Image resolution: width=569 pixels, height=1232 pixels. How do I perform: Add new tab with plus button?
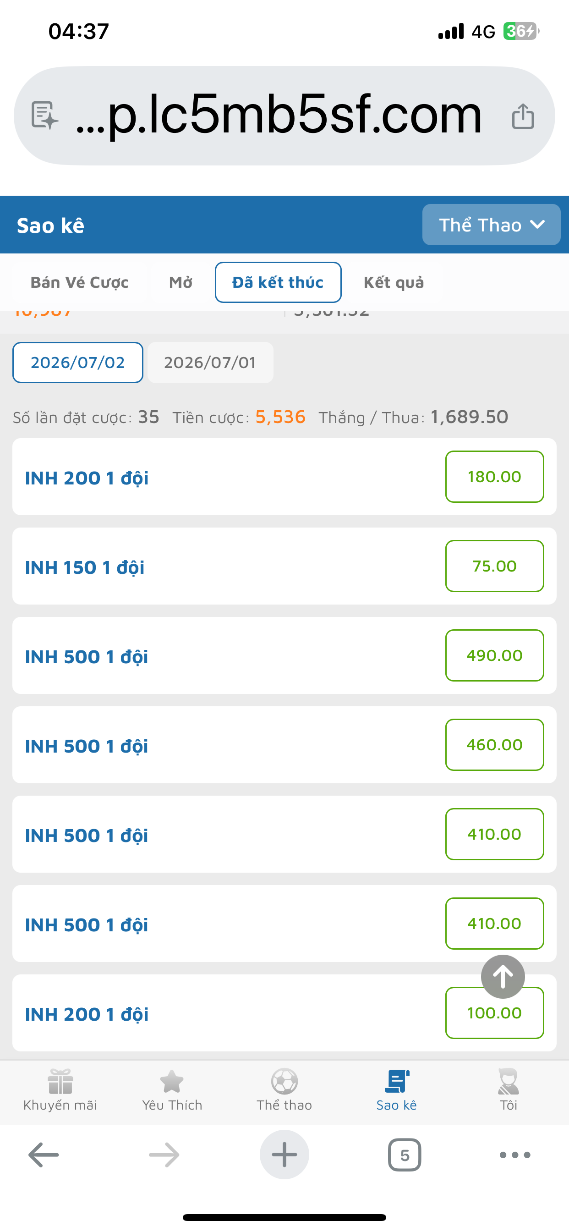point(284,1155)
